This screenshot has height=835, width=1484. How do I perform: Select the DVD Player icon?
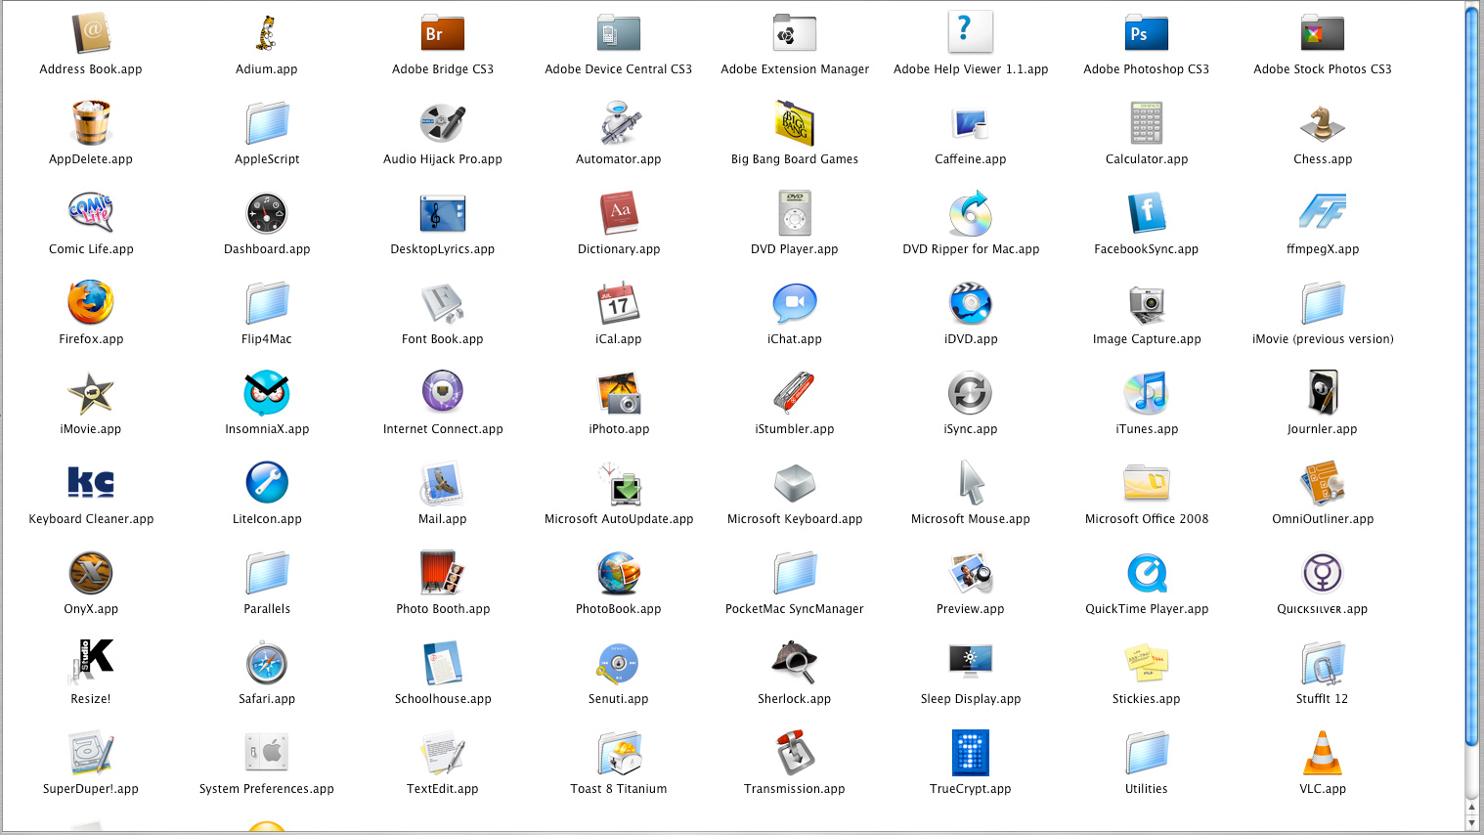click(795, 213)
